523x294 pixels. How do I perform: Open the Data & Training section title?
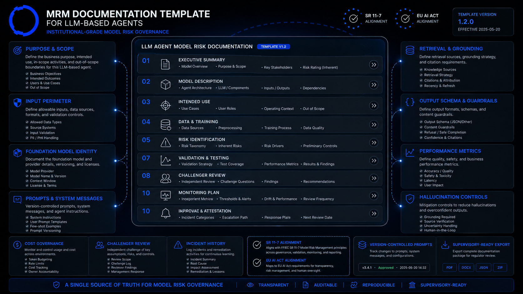click(x=198, y=122)
